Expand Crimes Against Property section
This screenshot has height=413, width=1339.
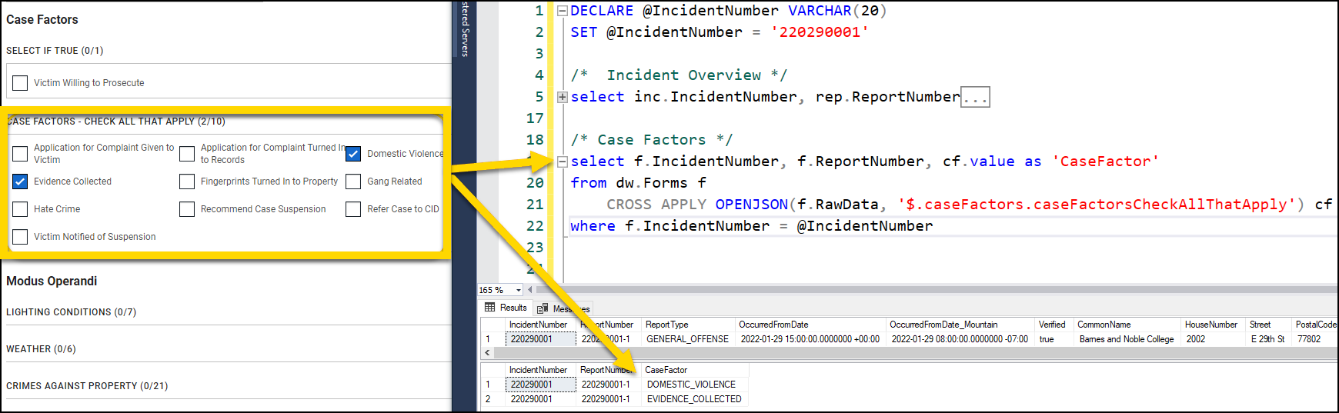[87, 386]
